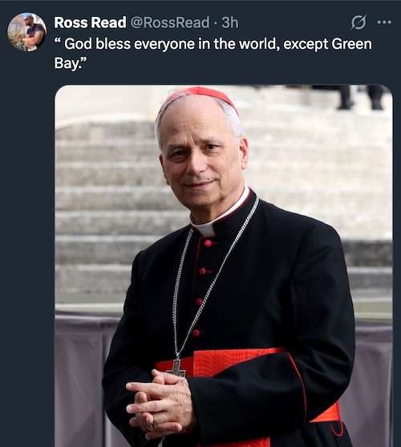Click the display name Ross Read
This screenshot has width=401, height=447.
tap(90, 22)
